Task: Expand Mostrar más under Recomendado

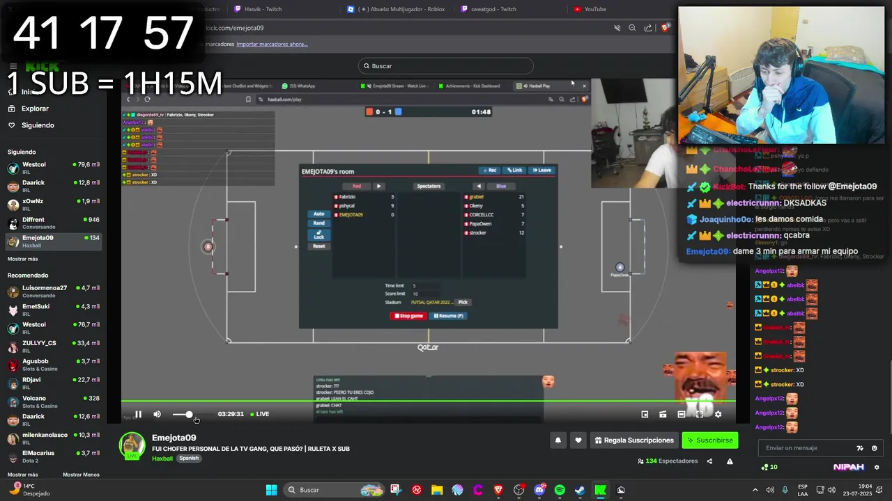Action: point(22,475)
